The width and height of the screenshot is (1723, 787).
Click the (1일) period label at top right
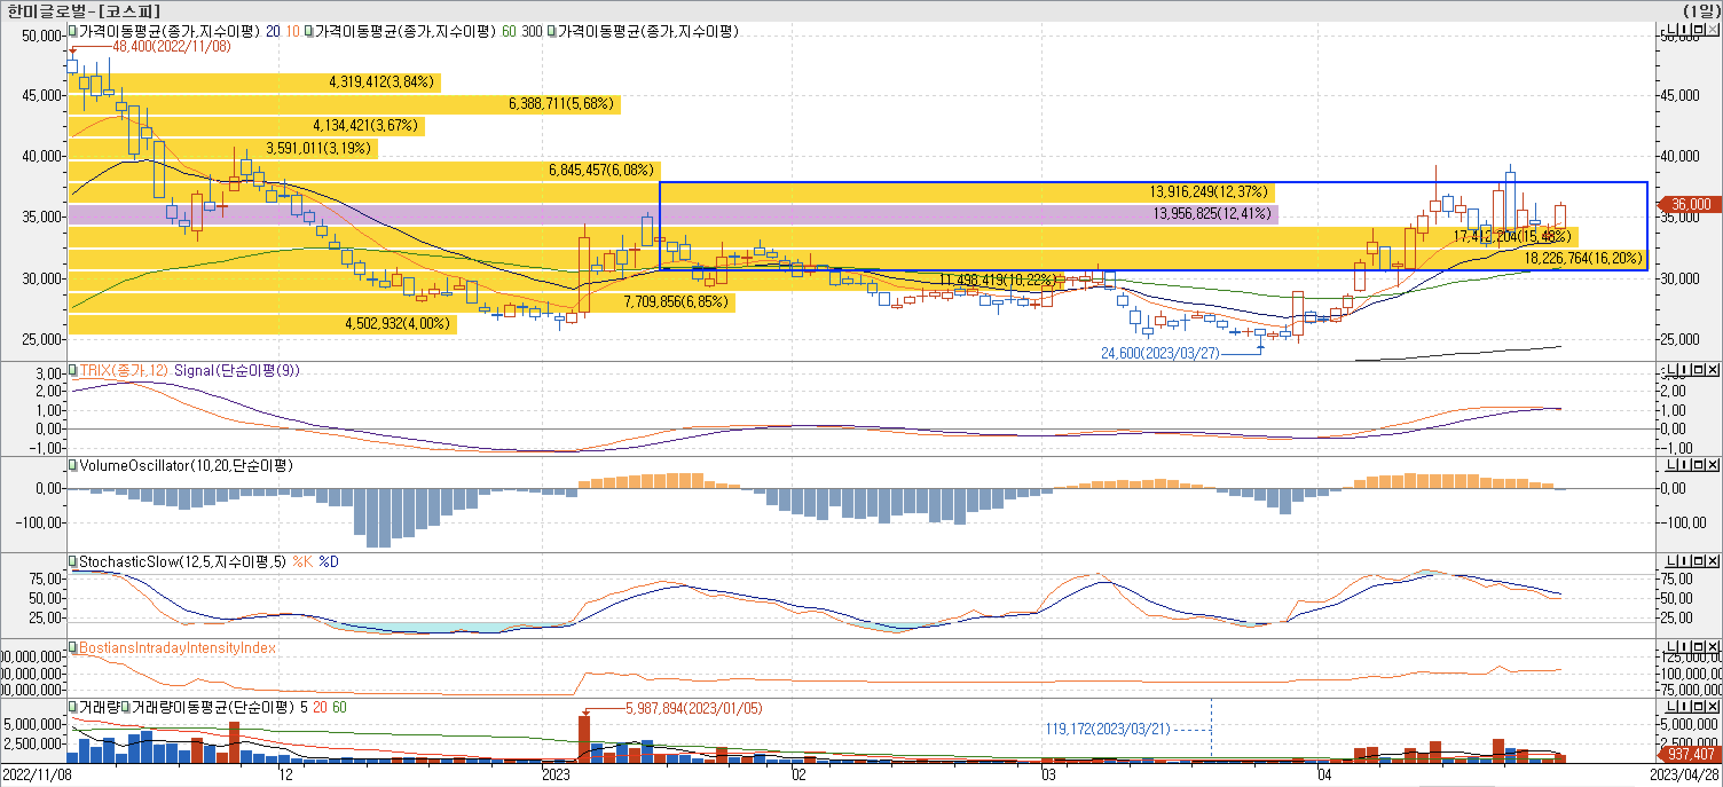(1702, 11)
